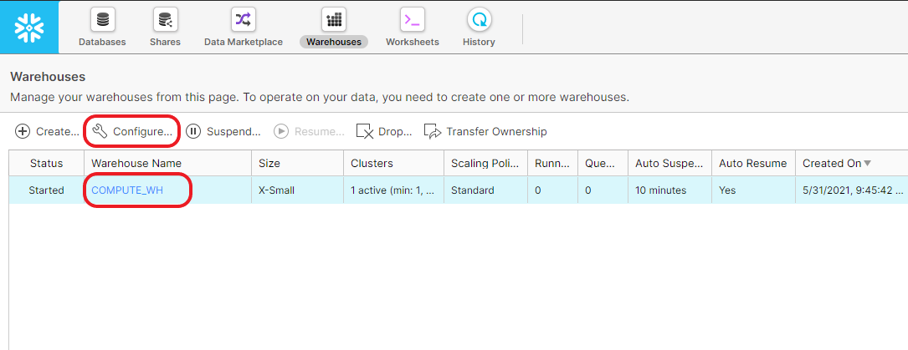This screenshot has width=908, height=350.
Task: Click the Transfer Ownership icon
Action: [432, 131]
